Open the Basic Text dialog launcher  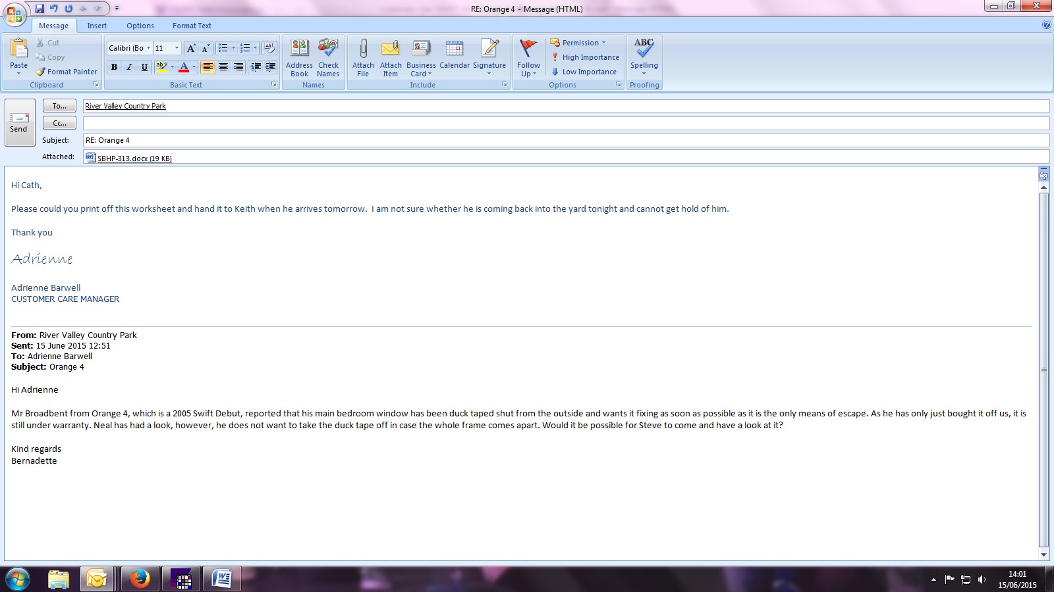click(274, 85)
